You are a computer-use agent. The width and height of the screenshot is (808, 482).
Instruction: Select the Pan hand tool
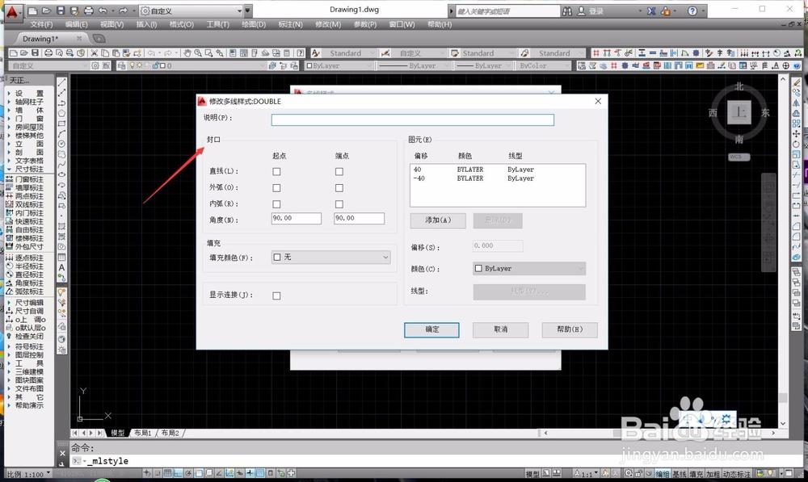[187, 53]
